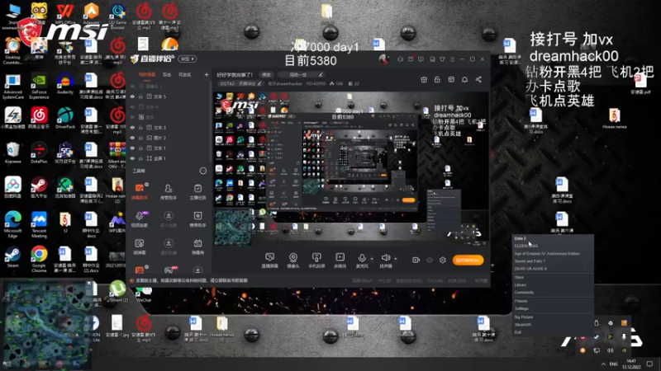Add a 手机投屏 phone cast source
Viewport: 661px width, 371px height.
click(316, 260)
